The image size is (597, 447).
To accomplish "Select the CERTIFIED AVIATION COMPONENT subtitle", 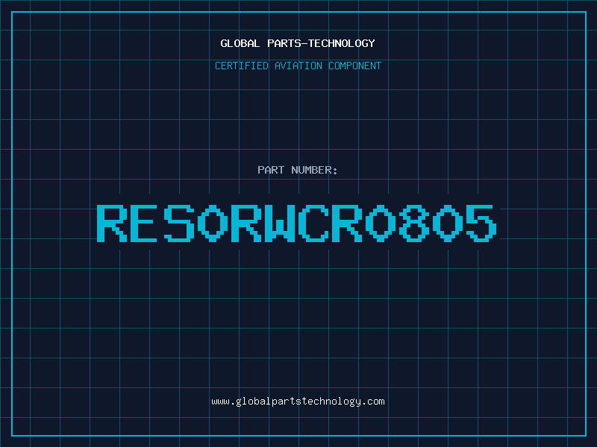I will point(298,66).
